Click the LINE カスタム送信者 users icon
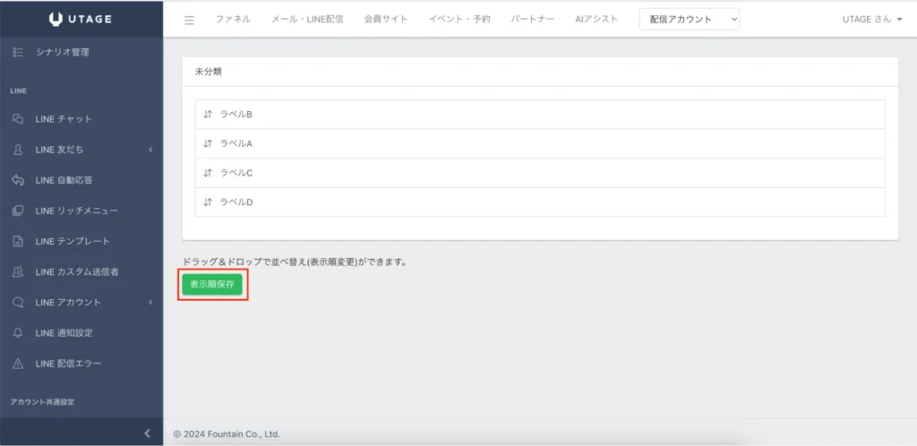Image resolution: width=917 pixels, height=446 pixels. point(18,271)
